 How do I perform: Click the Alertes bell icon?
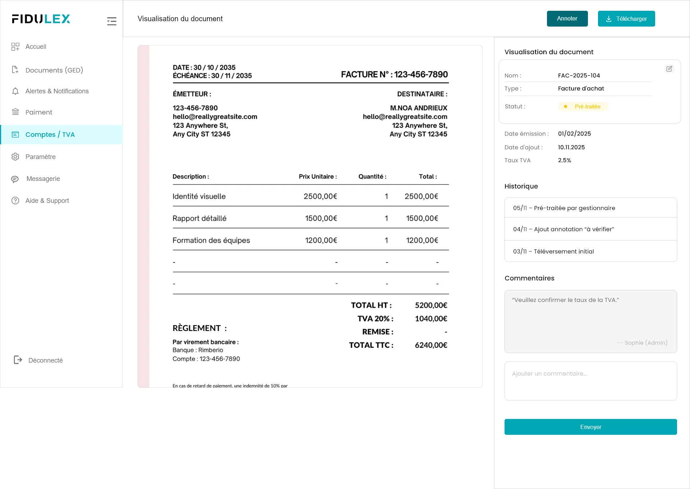point(15,91)
